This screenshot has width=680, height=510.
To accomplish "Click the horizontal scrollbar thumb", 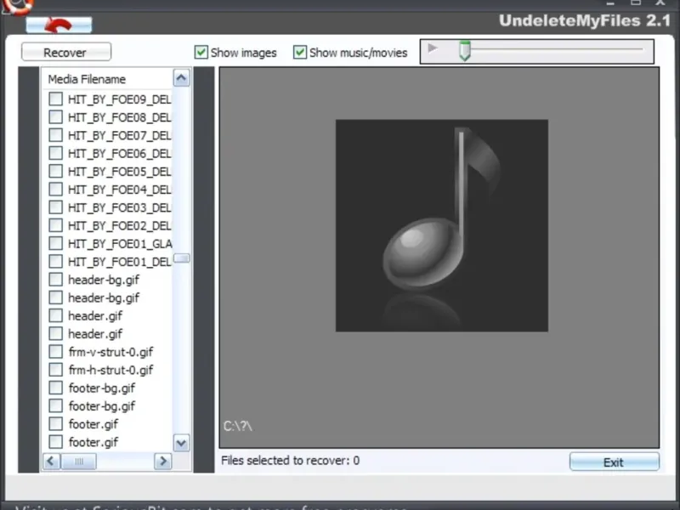I will [x=78, y=461].
